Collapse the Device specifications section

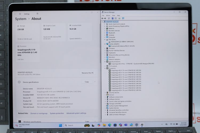tap(95, 82)
